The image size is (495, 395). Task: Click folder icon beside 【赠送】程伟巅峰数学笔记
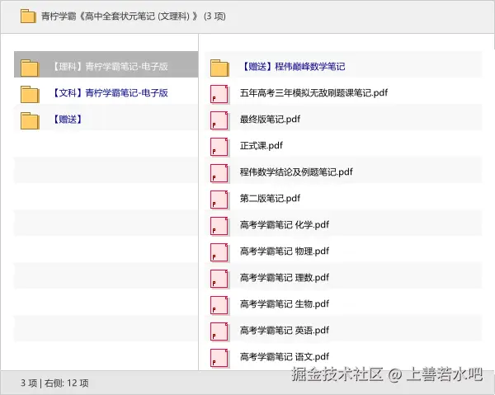click(x=219, y=68)
